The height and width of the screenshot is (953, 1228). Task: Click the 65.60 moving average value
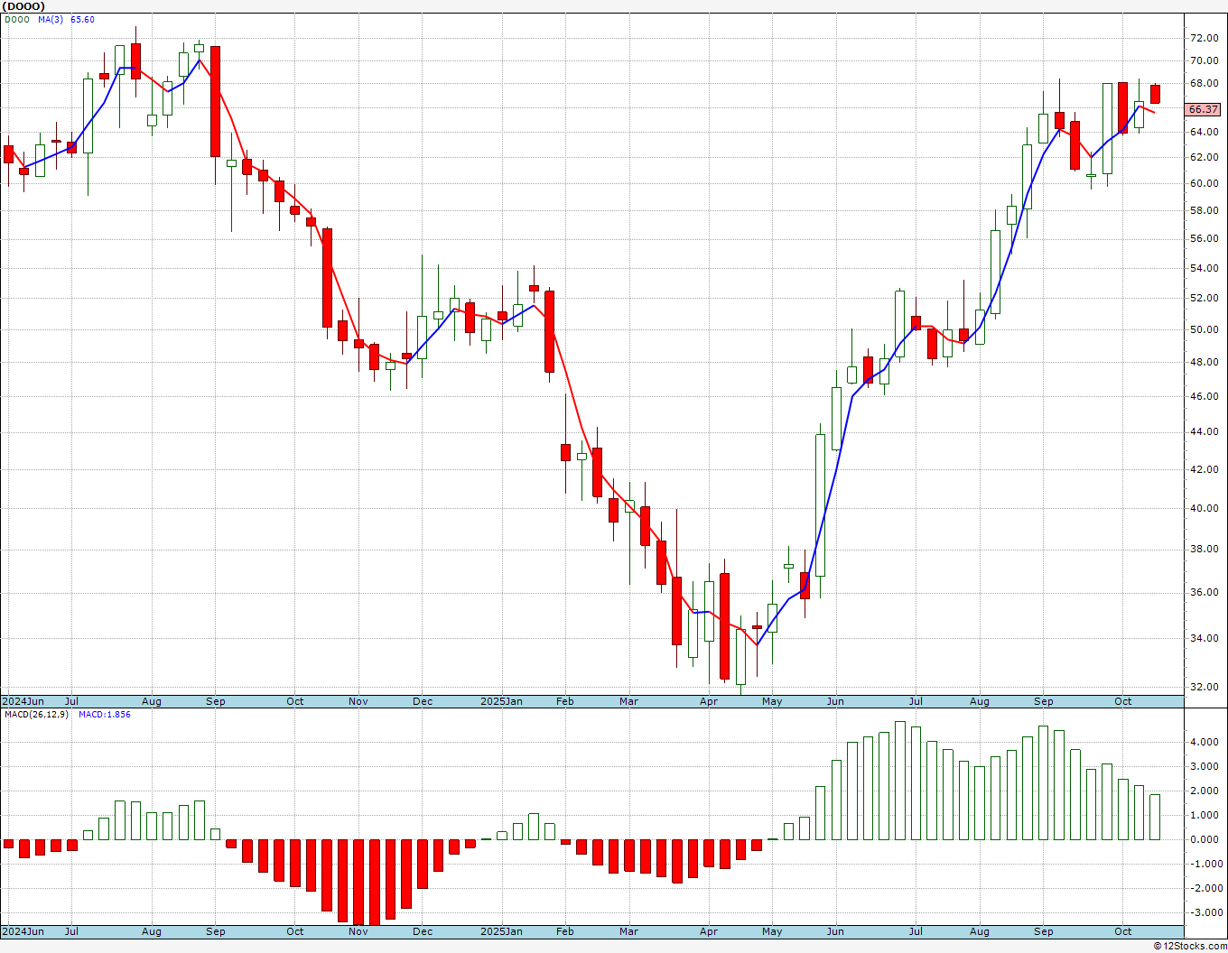tap(82, 19)
